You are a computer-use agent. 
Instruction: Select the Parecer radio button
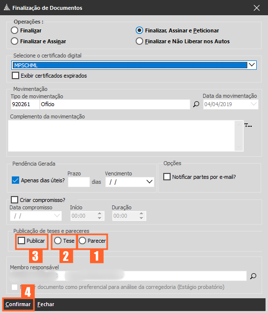point(82,241)
